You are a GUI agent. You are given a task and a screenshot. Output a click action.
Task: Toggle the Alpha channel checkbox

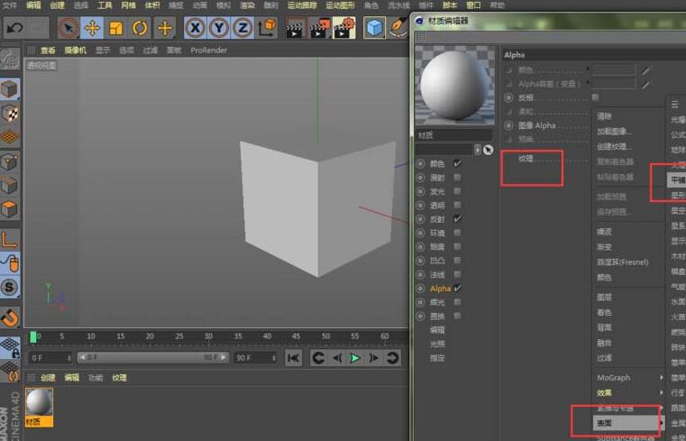[x=457, y=289]
